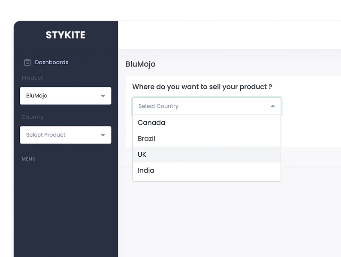Click the MENU section label
341x257 pixels.
coord(28,159)
